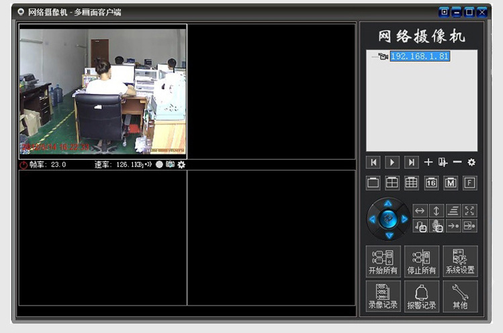The height and width of the screenshot is (333, 503).
Task: Click the horizontal pan cruise icon
Action: coord(420,211)
